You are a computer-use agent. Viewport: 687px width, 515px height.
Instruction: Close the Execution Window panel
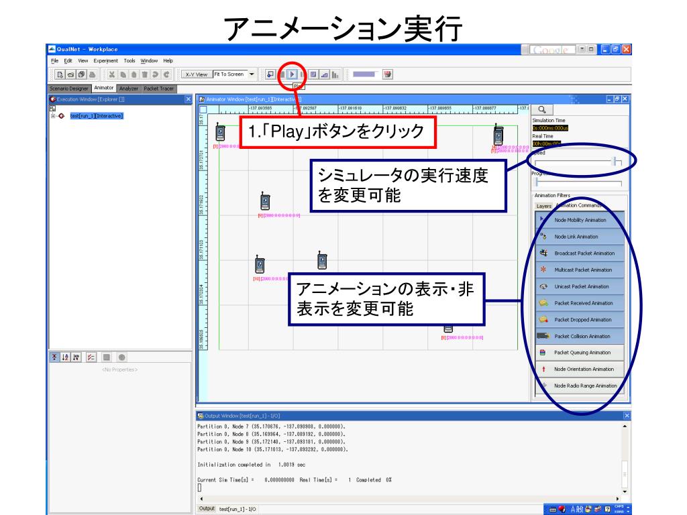click(189, 99)
